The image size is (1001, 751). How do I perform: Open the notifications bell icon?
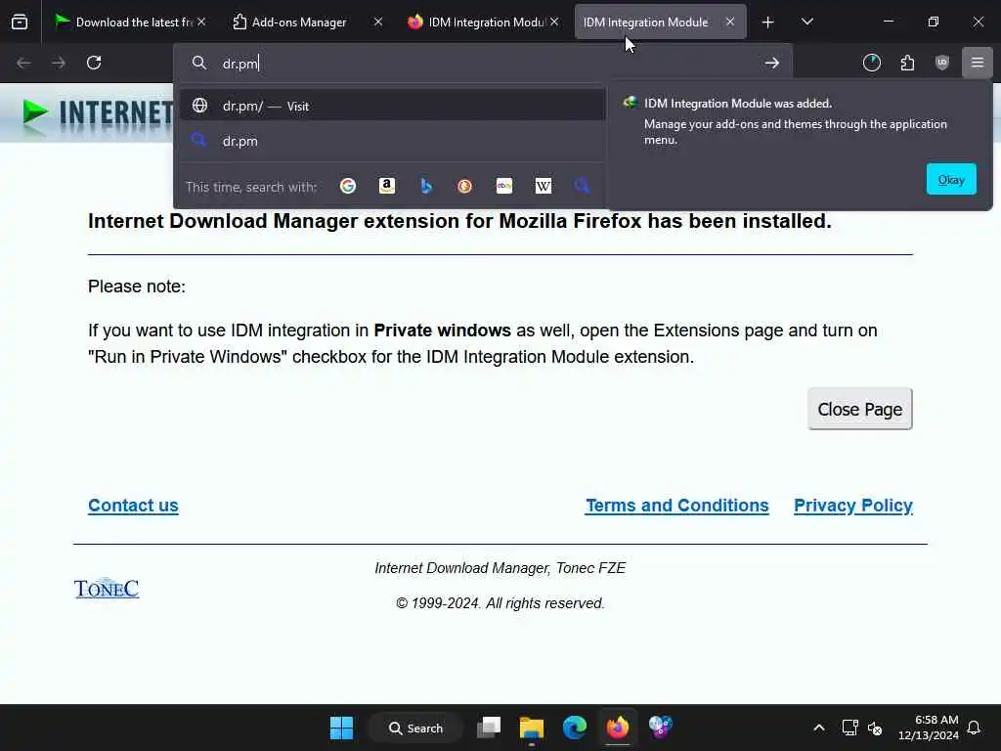[x=975, y=728]
